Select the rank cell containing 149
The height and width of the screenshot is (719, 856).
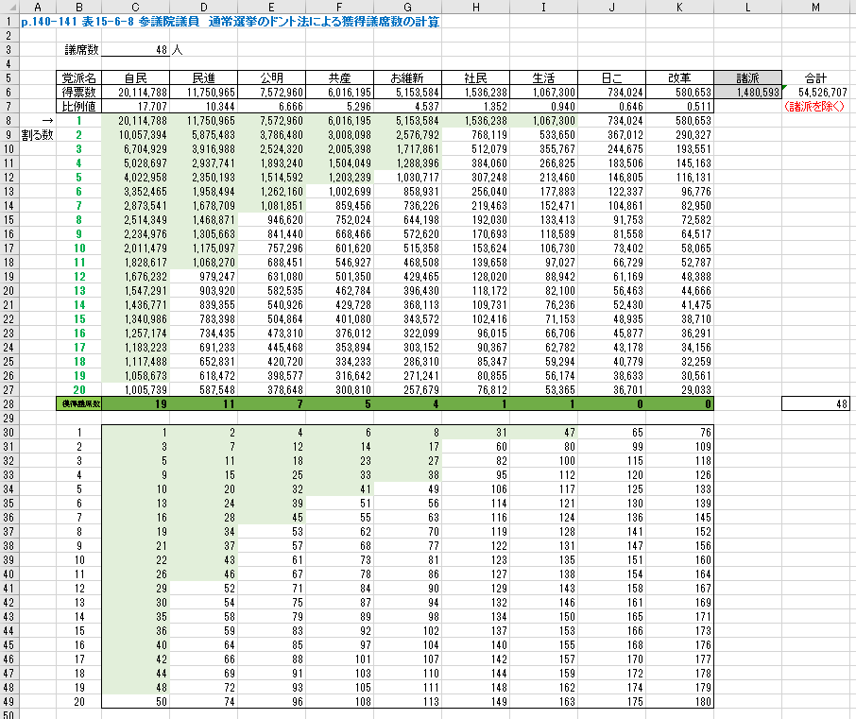tap(475, 702)
